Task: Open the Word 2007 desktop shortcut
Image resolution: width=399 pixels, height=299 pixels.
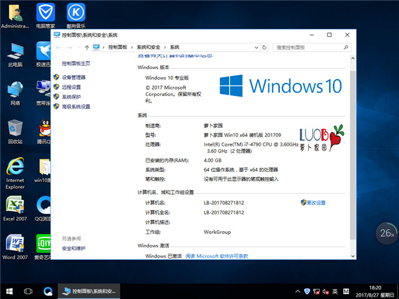Action: (15, 245)
